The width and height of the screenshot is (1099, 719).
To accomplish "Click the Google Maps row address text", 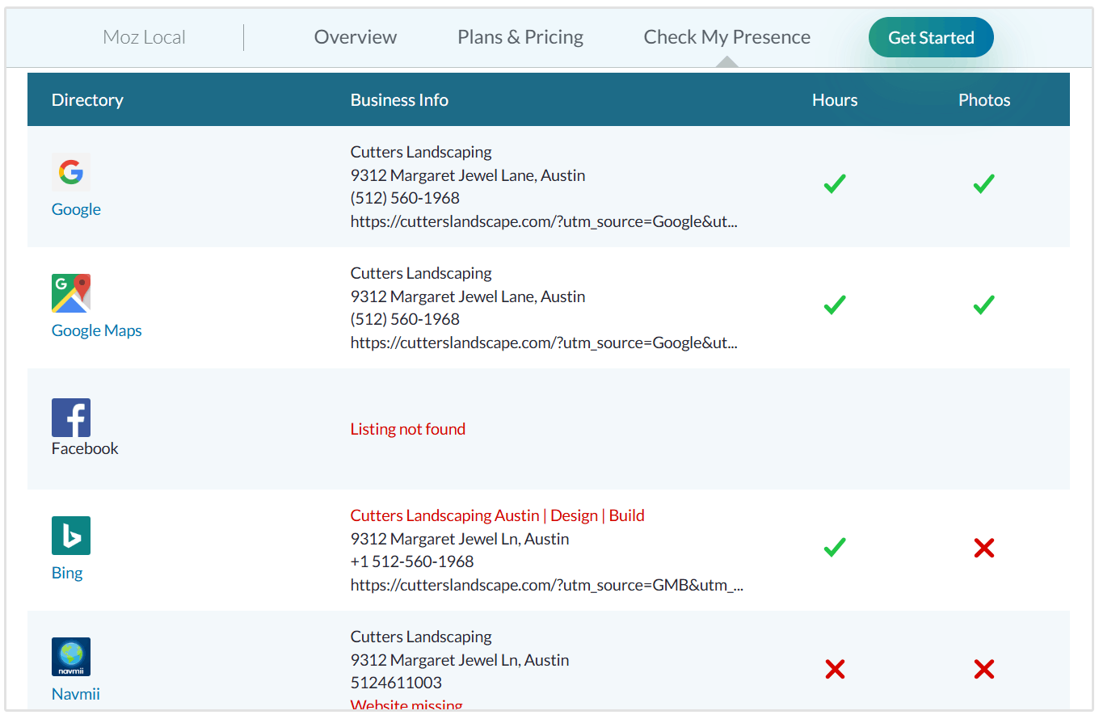I will point(468,296).
